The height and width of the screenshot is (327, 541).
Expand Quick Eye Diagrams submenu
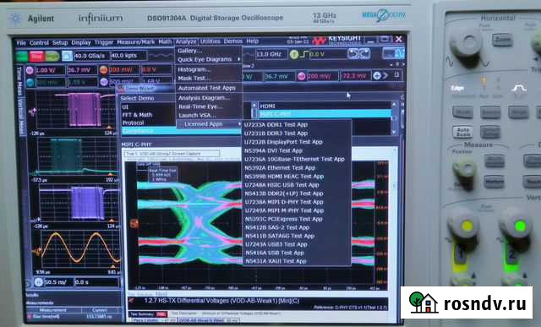pyautogui.click(x=209, y=59)
